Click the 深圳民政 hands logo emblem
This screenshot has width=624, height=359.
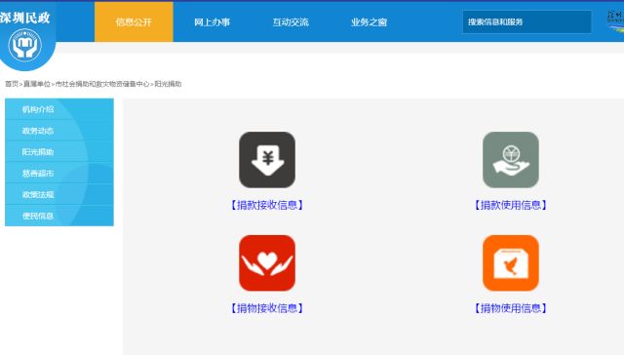[x=25, y=46]
